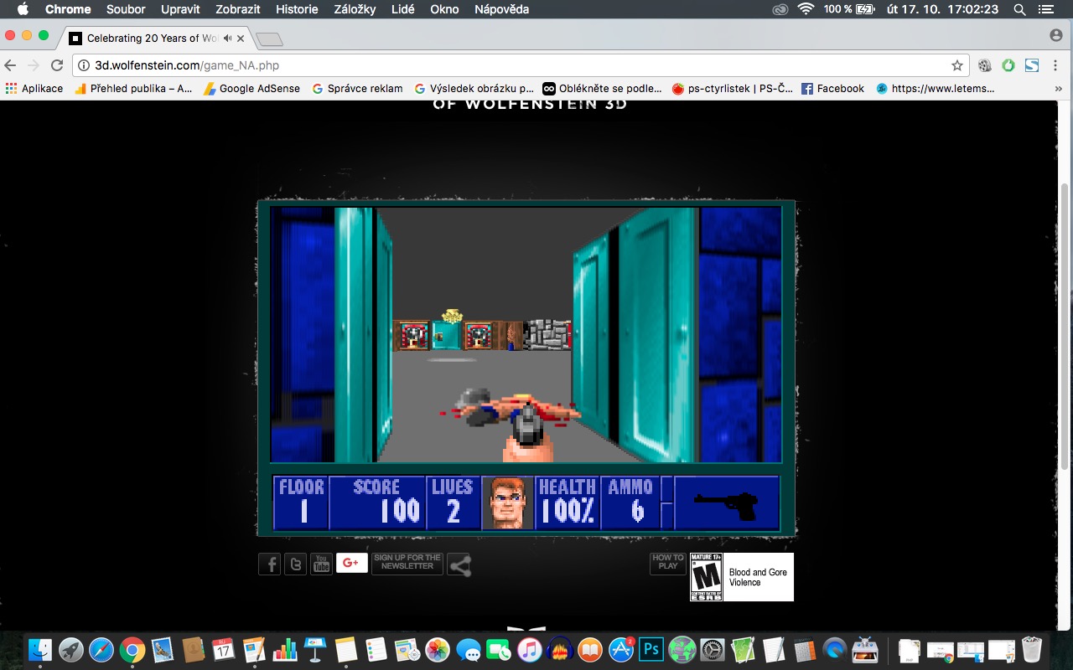1073x670 pixels.
Task: Click Sign Up For The Newsletter button
Action: (407, 563)
